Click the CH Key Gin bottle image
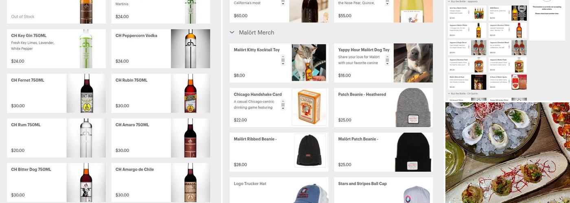This screenshot has height=203, width=570. (86, 48)
